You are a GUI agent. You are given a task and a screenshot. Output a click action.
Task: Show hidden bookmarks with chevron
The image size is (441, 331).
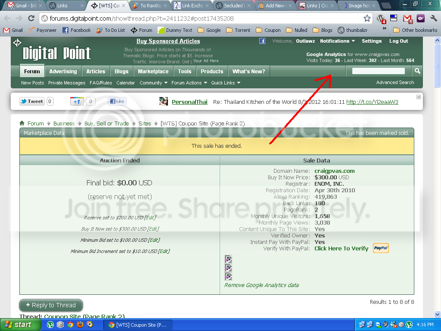(385, 28)
